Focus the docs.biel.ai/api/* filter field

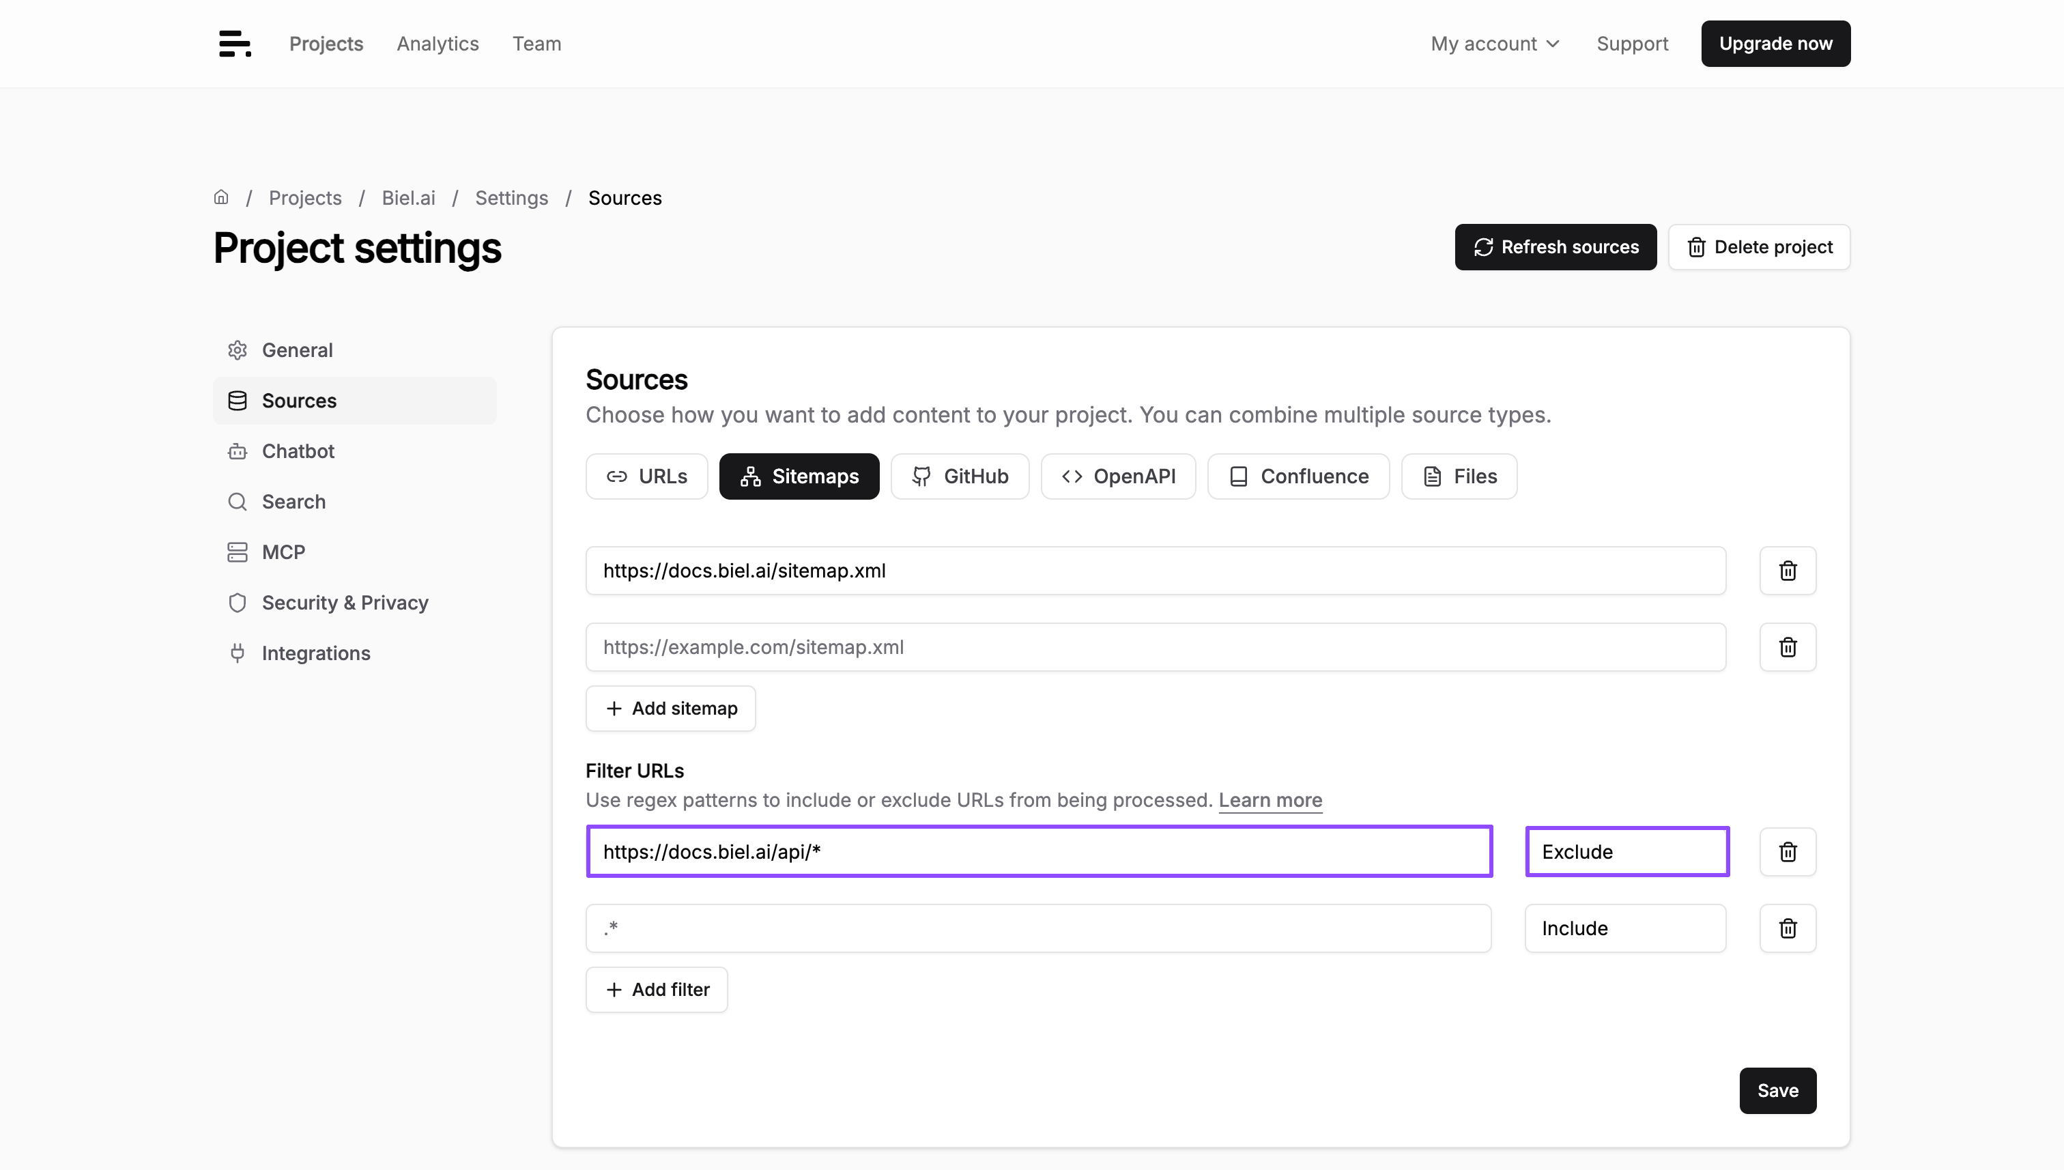point(1039,852)
